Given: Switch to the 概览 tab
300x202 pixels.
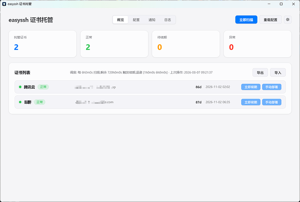Looking at the screenshot, I should coord(120,20).
